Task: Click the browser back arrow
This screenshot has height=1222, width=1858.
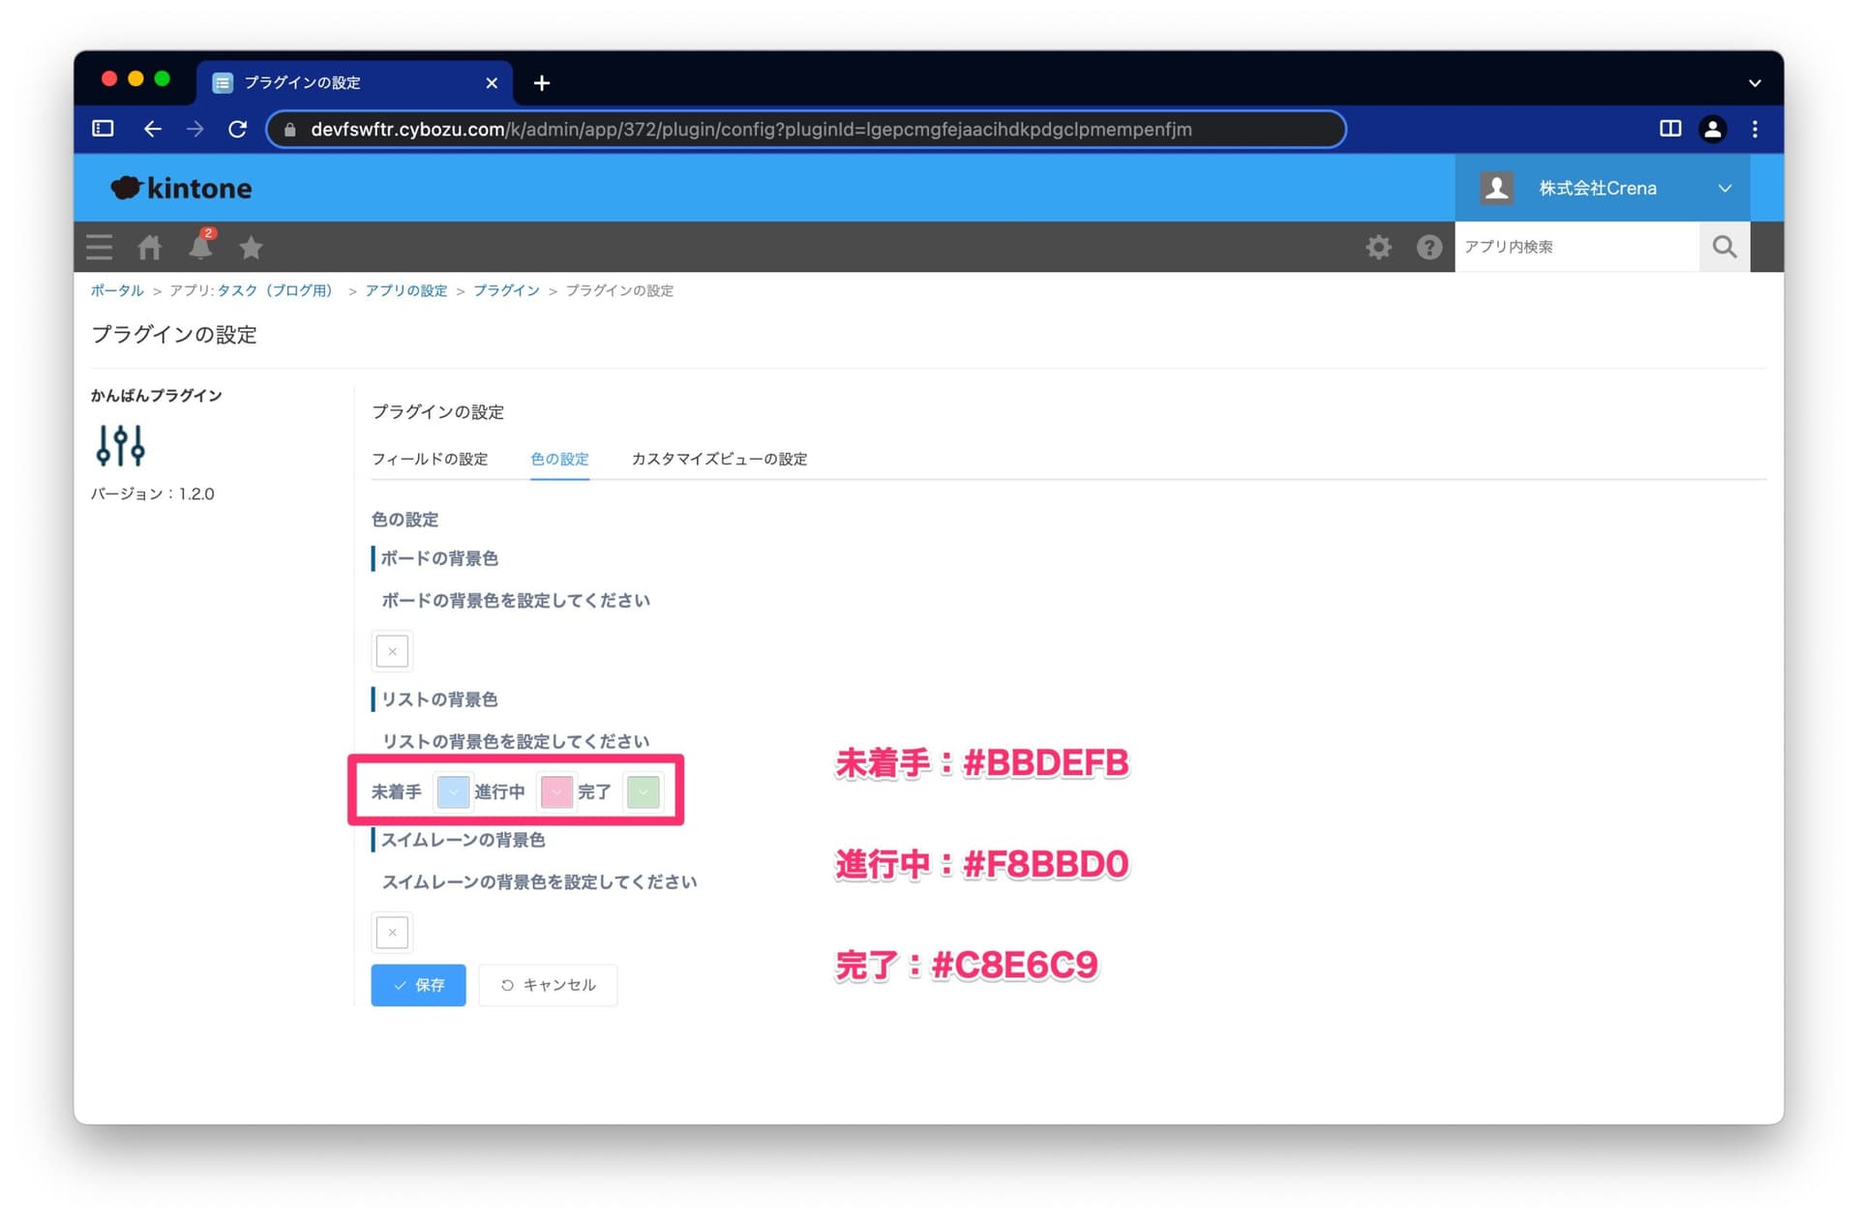Action: coord(152,129)
